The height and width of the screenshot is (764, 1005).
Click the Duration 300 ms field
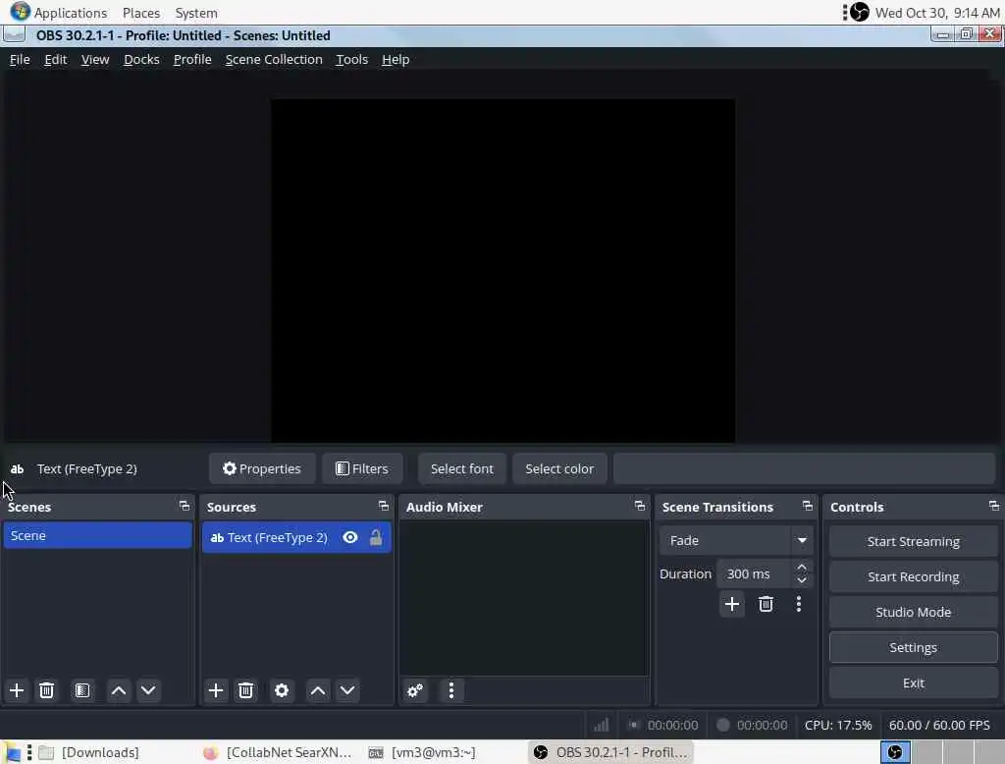point(755,574)
